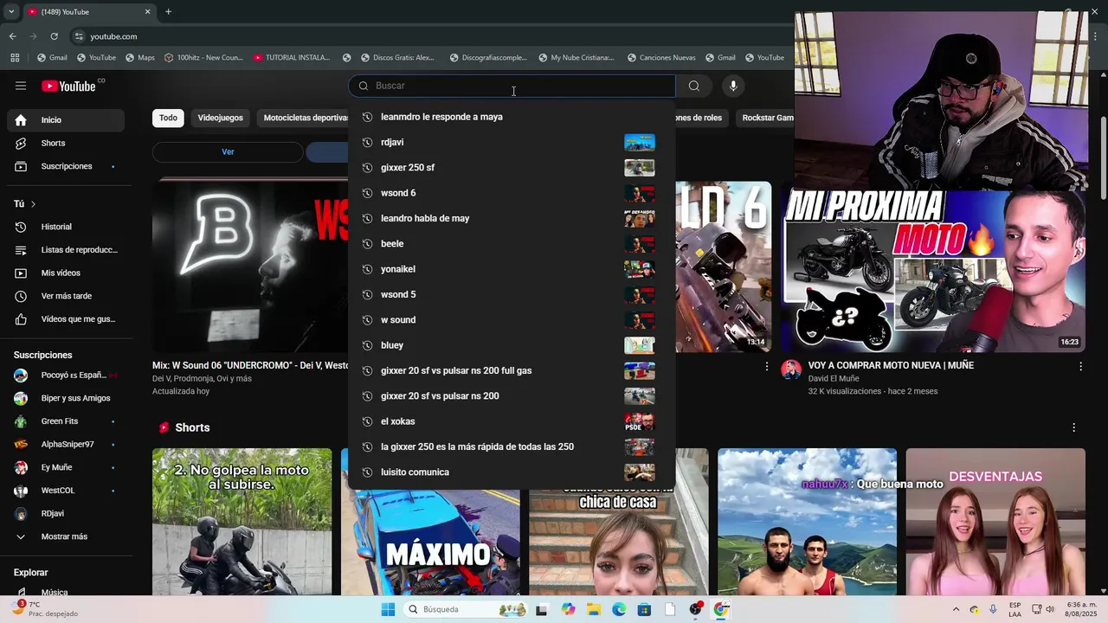The width and height of the screenshot is (1108, 623).
Task: Open Chrome from the taskbar
Action: [720, 609]
